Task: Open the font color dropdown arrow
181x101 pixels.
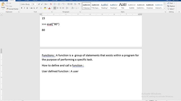Action: [51, 8]
